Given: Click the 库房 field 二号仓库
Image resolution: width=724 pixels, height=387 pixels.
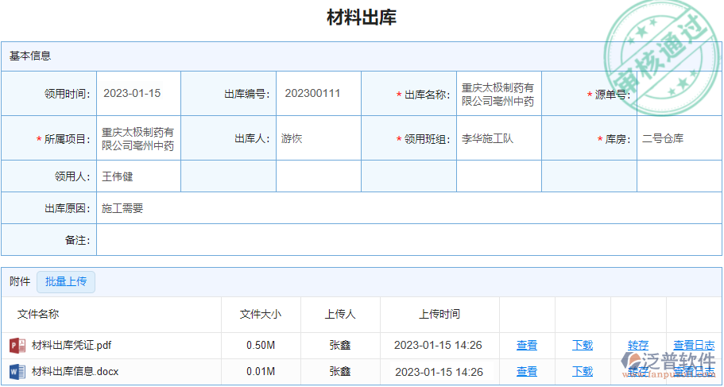Looking at the screenshot, I should pos(679,138).
